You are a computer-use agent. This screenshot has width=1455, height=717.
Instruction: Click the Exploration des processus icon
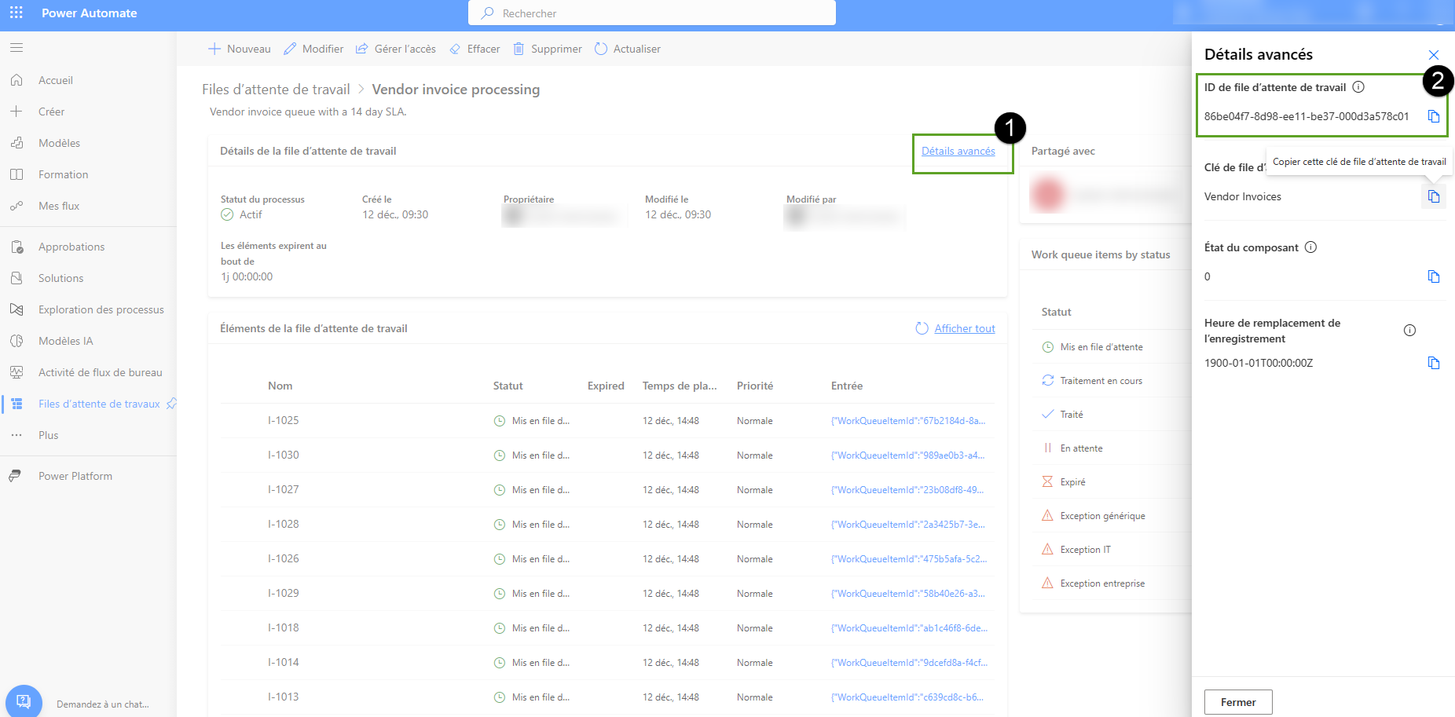pos(16,309)
